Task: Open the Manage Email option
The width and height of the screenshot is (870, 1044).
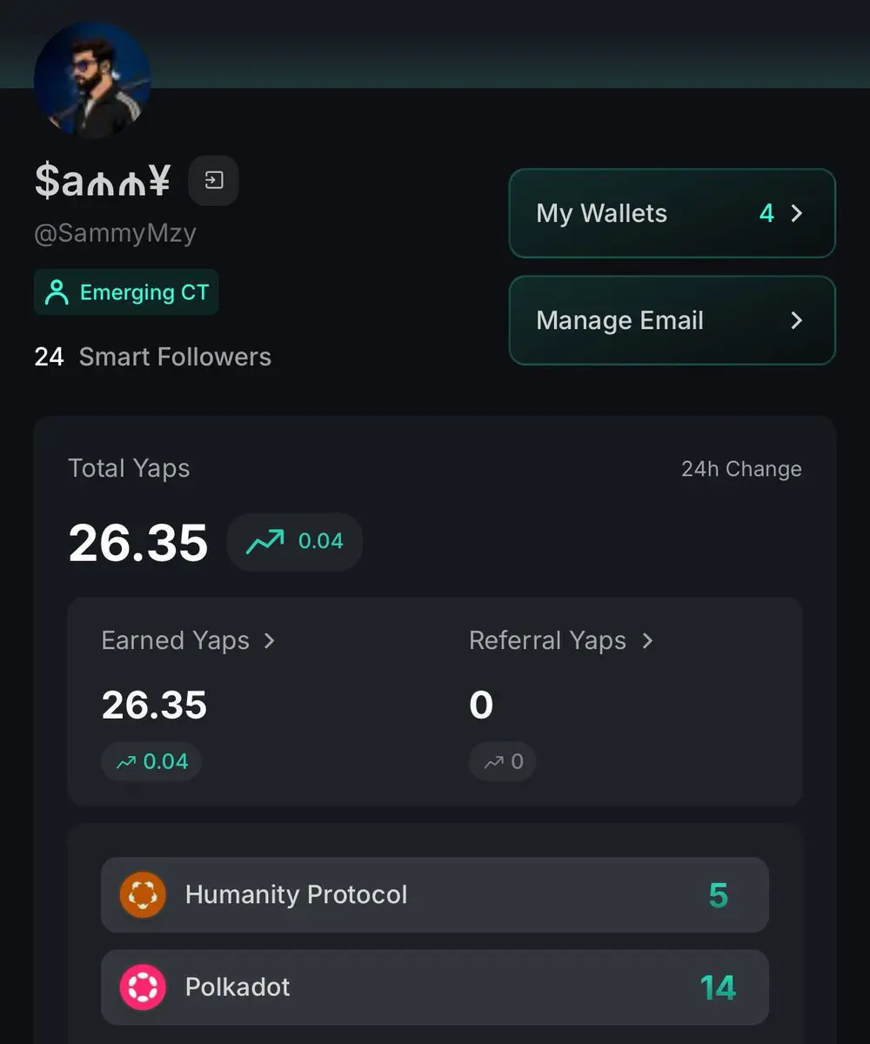Action: (672, 320)
